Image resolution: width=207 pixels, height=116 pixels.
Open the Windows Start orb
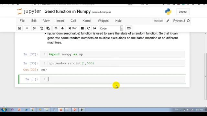pyautogui.click(x=4, y=110)
